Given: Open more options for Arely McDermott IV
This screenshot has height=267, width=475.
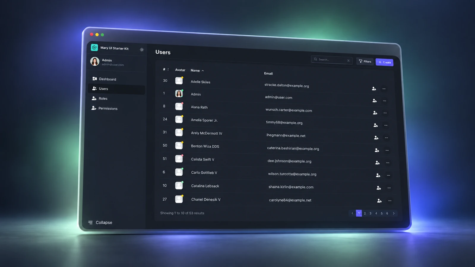Looking at the screenshot, I should [387, 138].
